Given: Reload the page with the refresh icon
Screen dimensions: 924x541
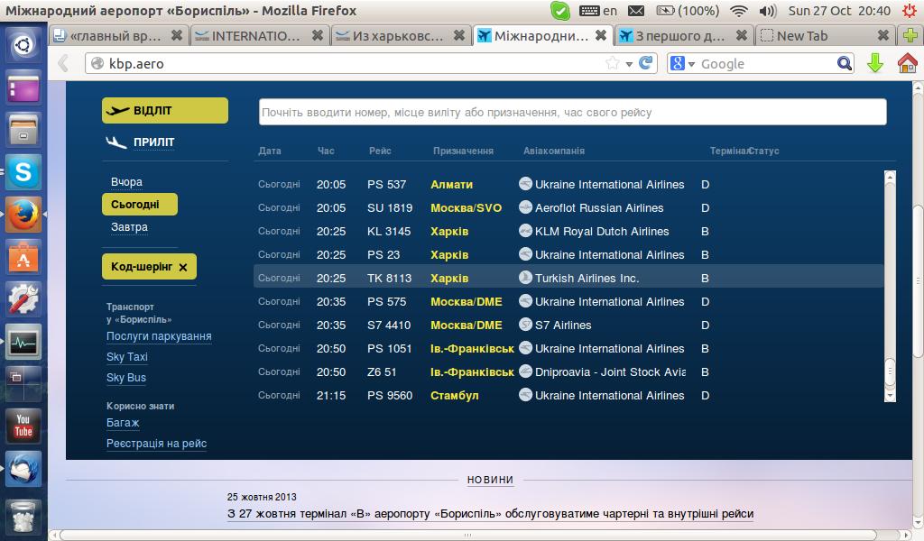Looking at the screenshot, I should tap(646, 63).
